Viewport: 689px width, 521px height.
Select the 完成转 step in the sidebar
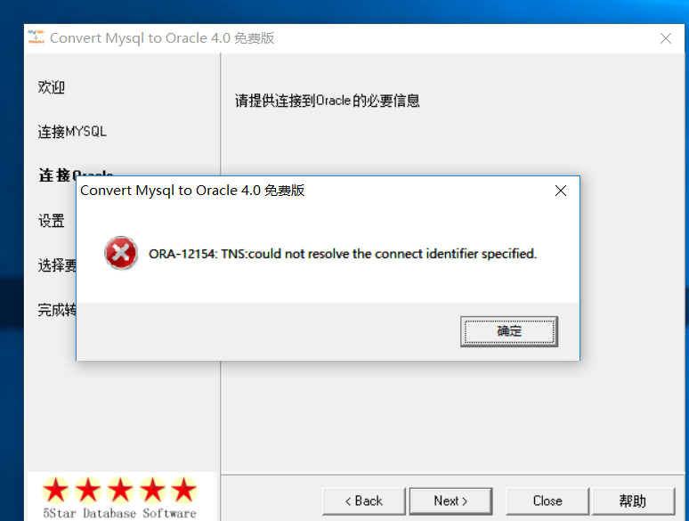pos(57,310)
